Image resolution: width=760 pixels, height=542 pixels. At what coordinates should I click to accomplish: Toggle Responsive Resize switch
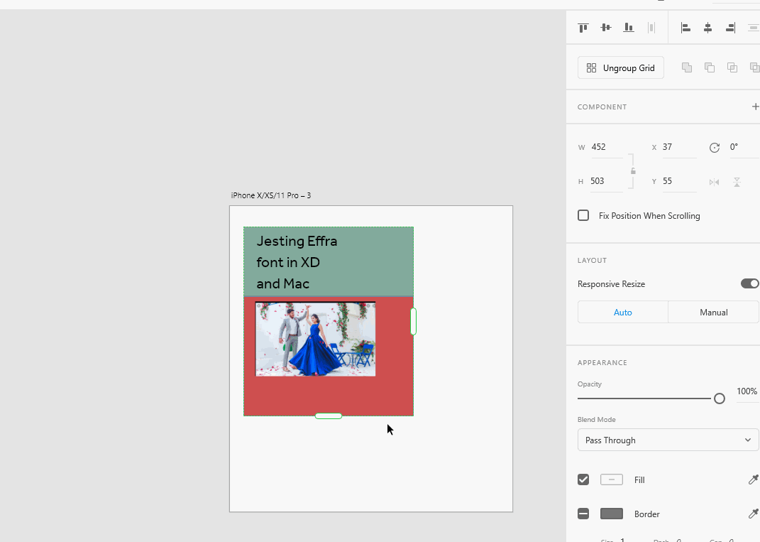750,284
